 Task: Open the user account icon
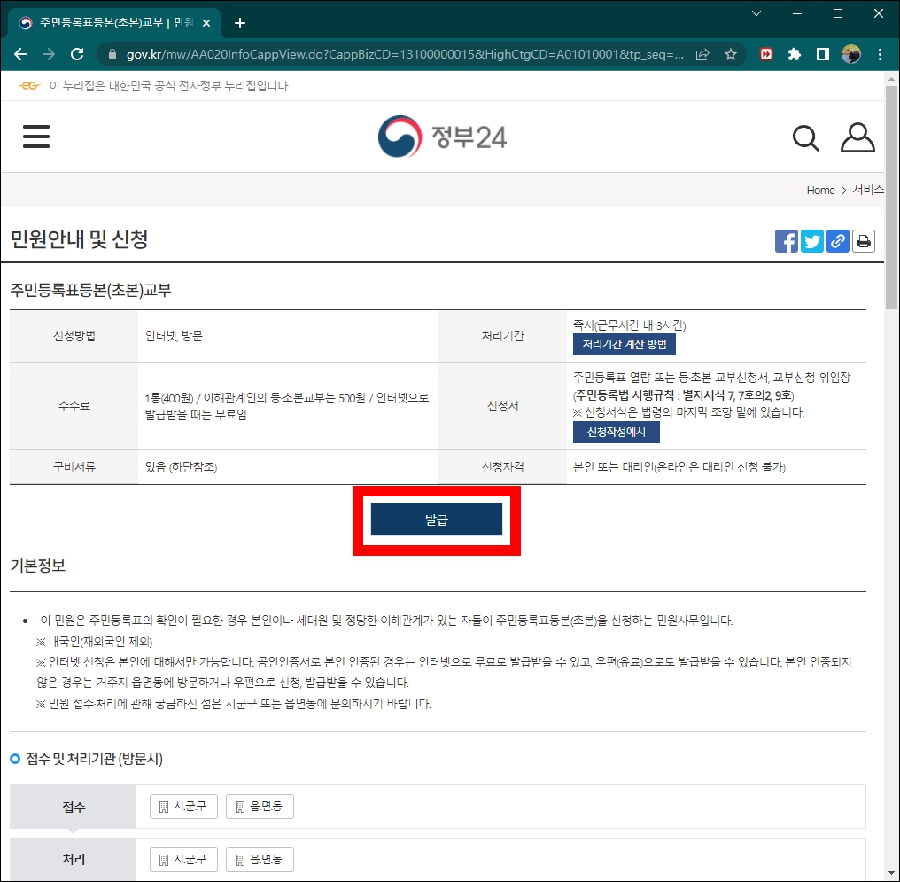click(857, 137)
